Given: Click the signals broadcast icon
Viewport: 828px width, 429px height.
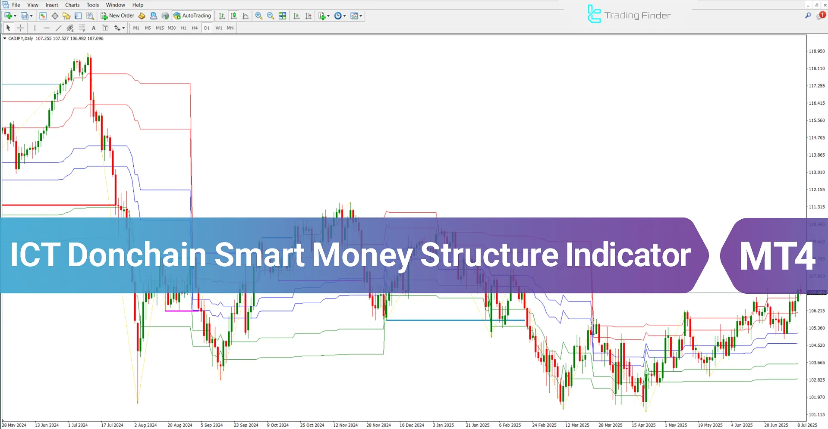Looking at the screenshot, I should pyautogui.click(x=165, y=16).
